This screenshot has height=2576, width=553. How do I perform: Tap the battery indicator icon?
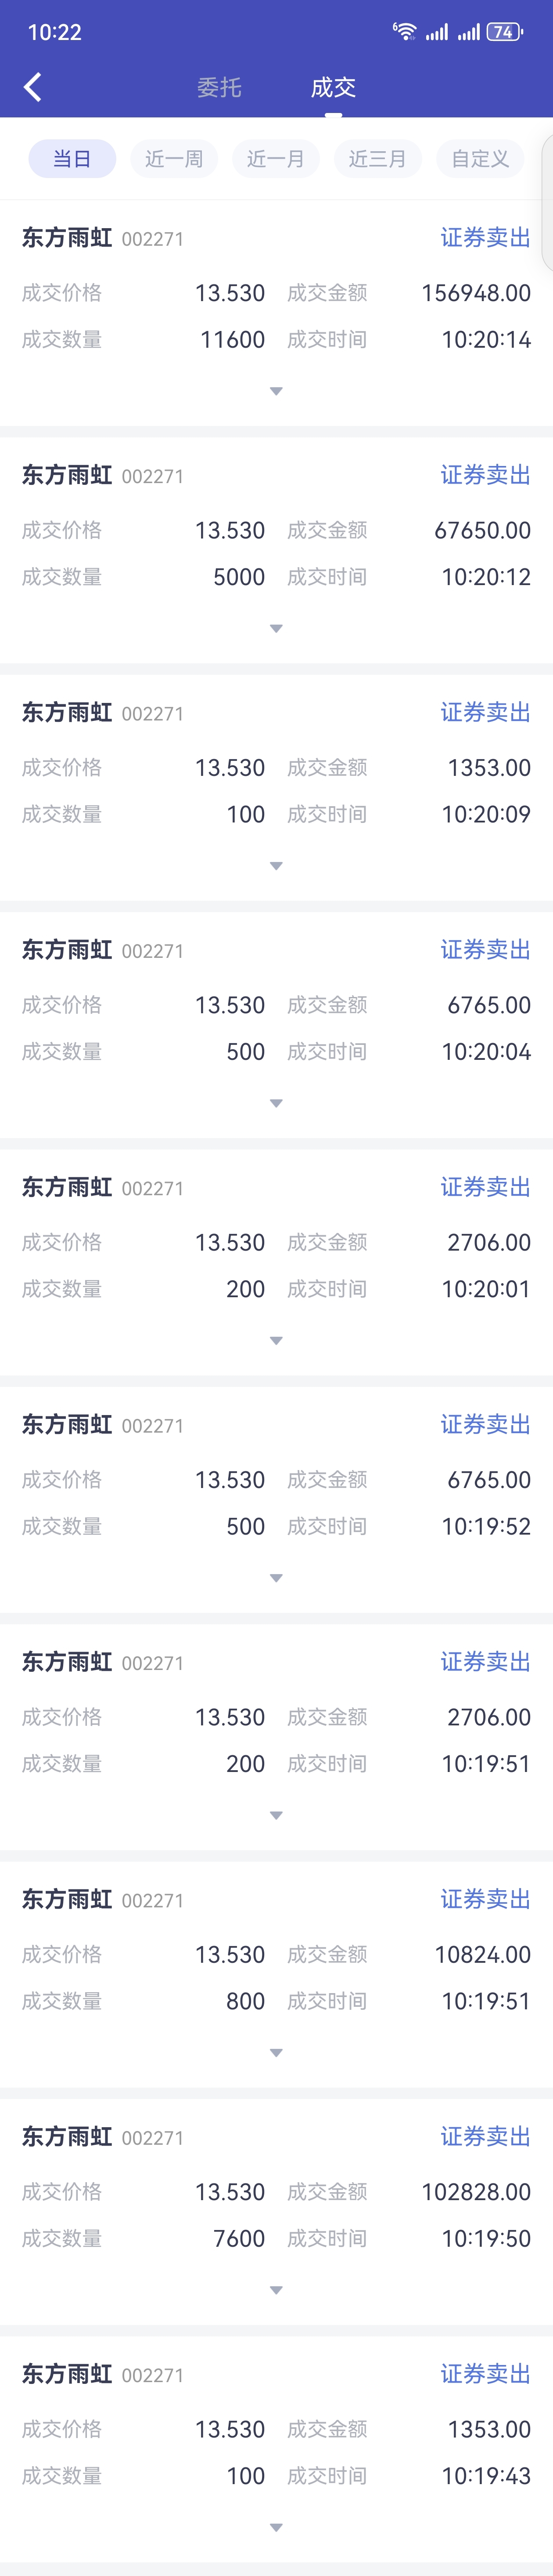coord(504,32)
